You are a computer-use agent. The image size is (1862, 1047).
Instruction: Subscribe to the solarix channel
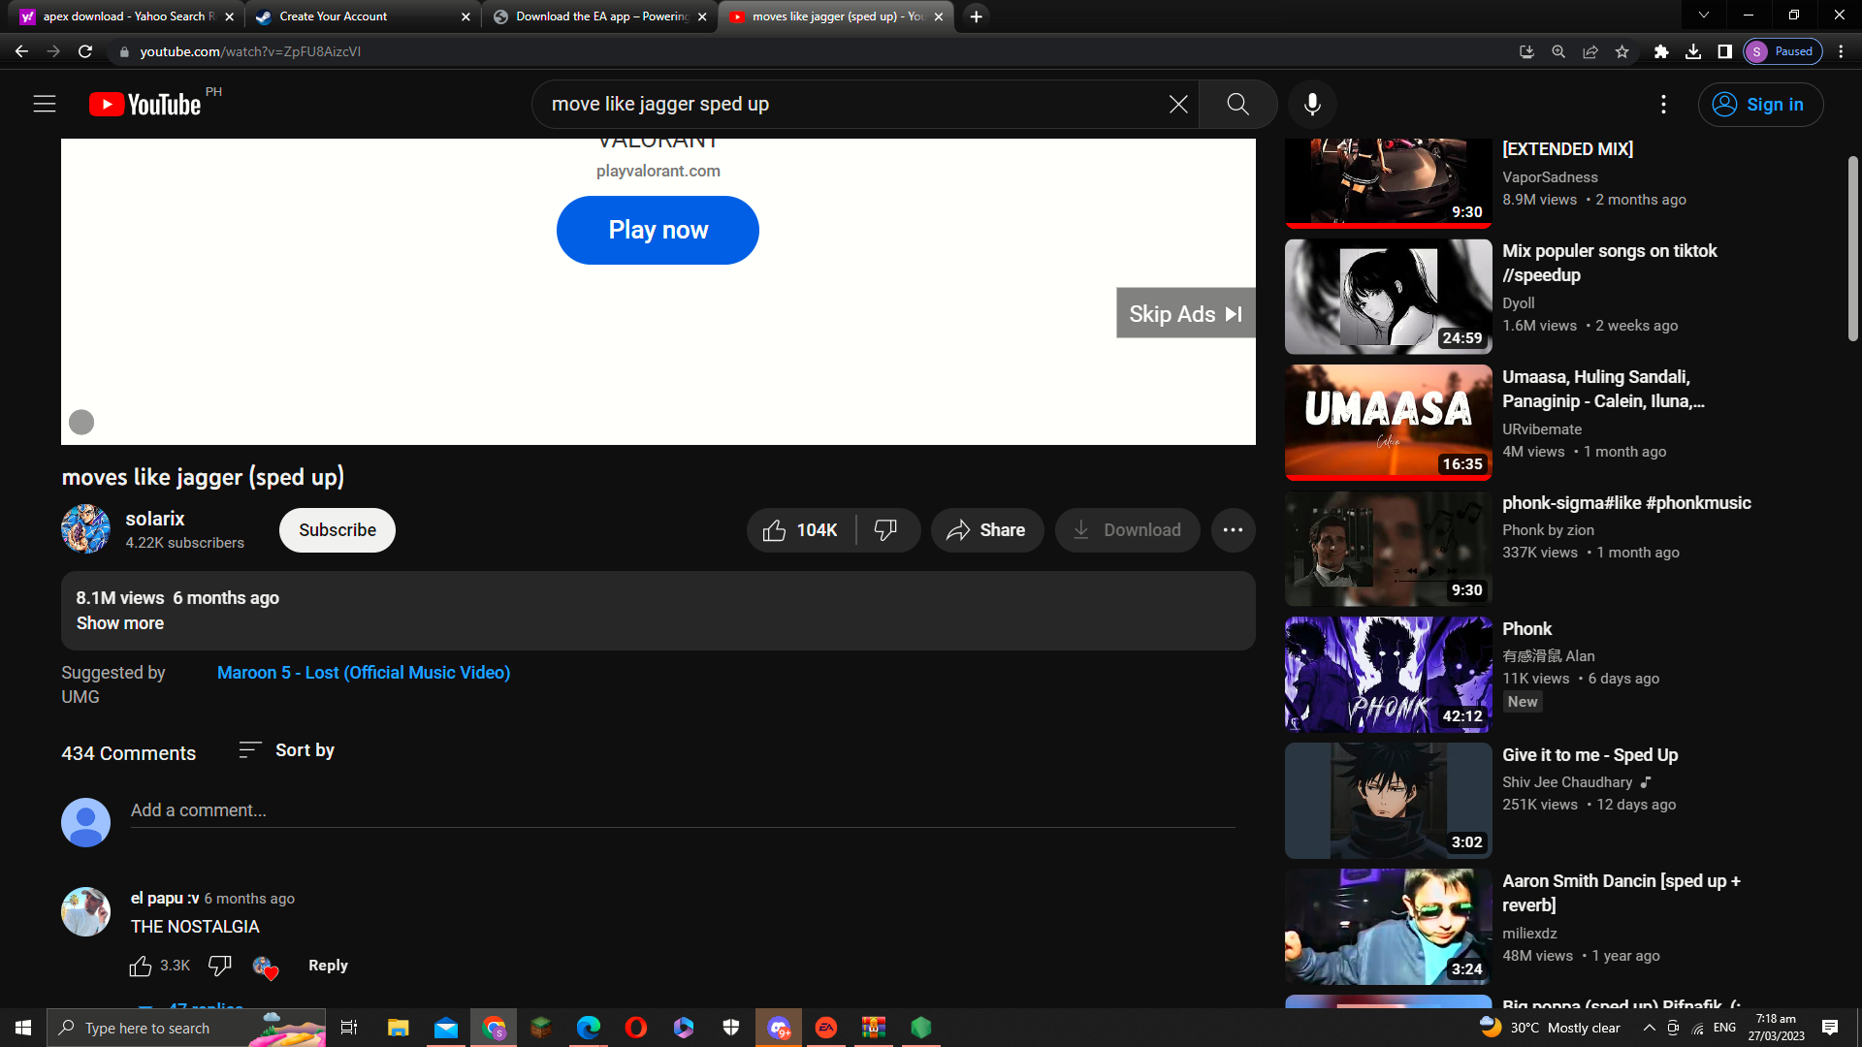point(337,530)
